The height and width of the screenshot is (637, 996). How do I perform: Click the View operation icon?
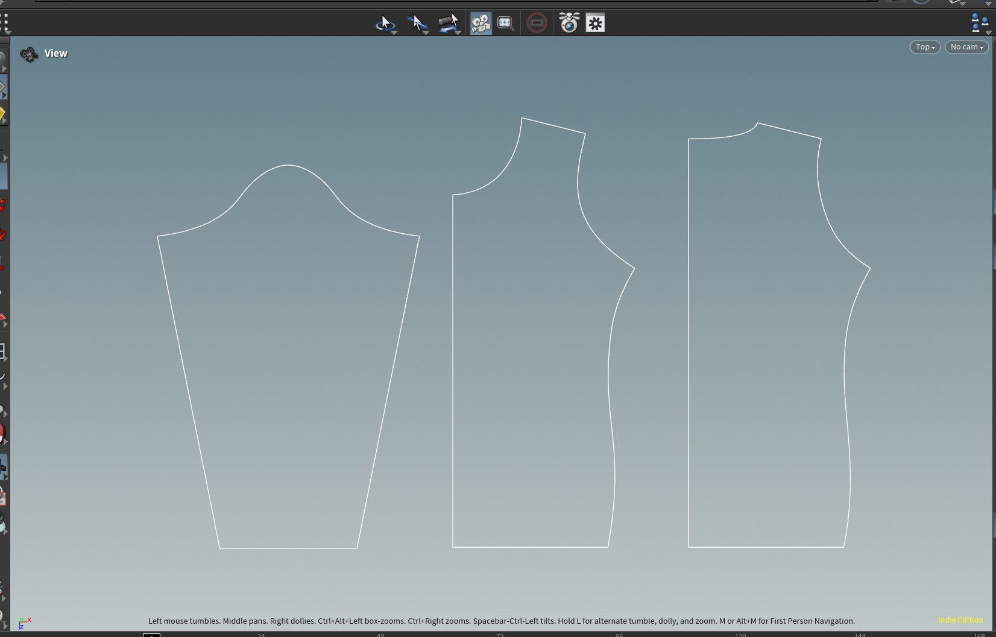tap(28, 54)
